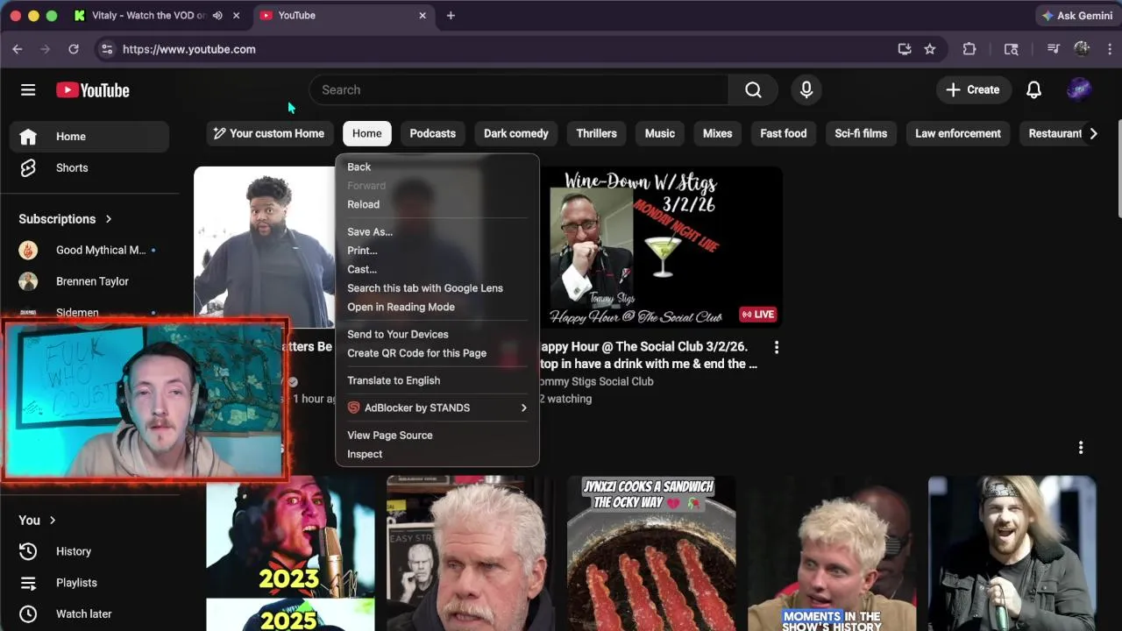Open the browser extensions puzzle icon

pos(969,49)
